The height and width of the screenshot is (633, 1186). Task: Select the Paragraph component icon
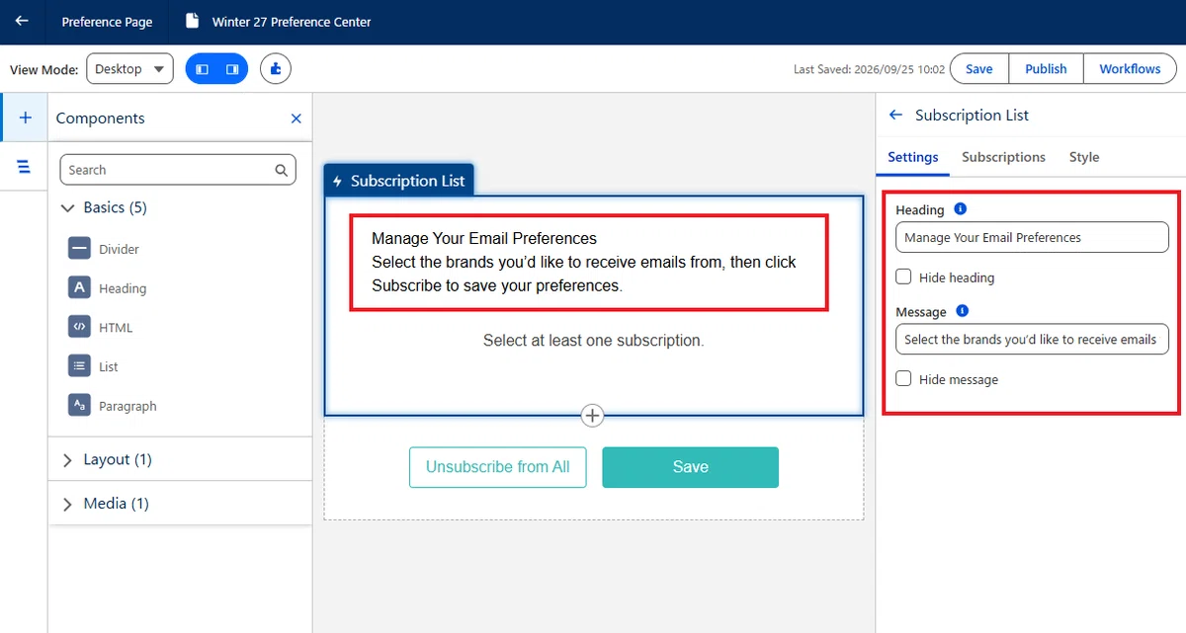point(79,405)
